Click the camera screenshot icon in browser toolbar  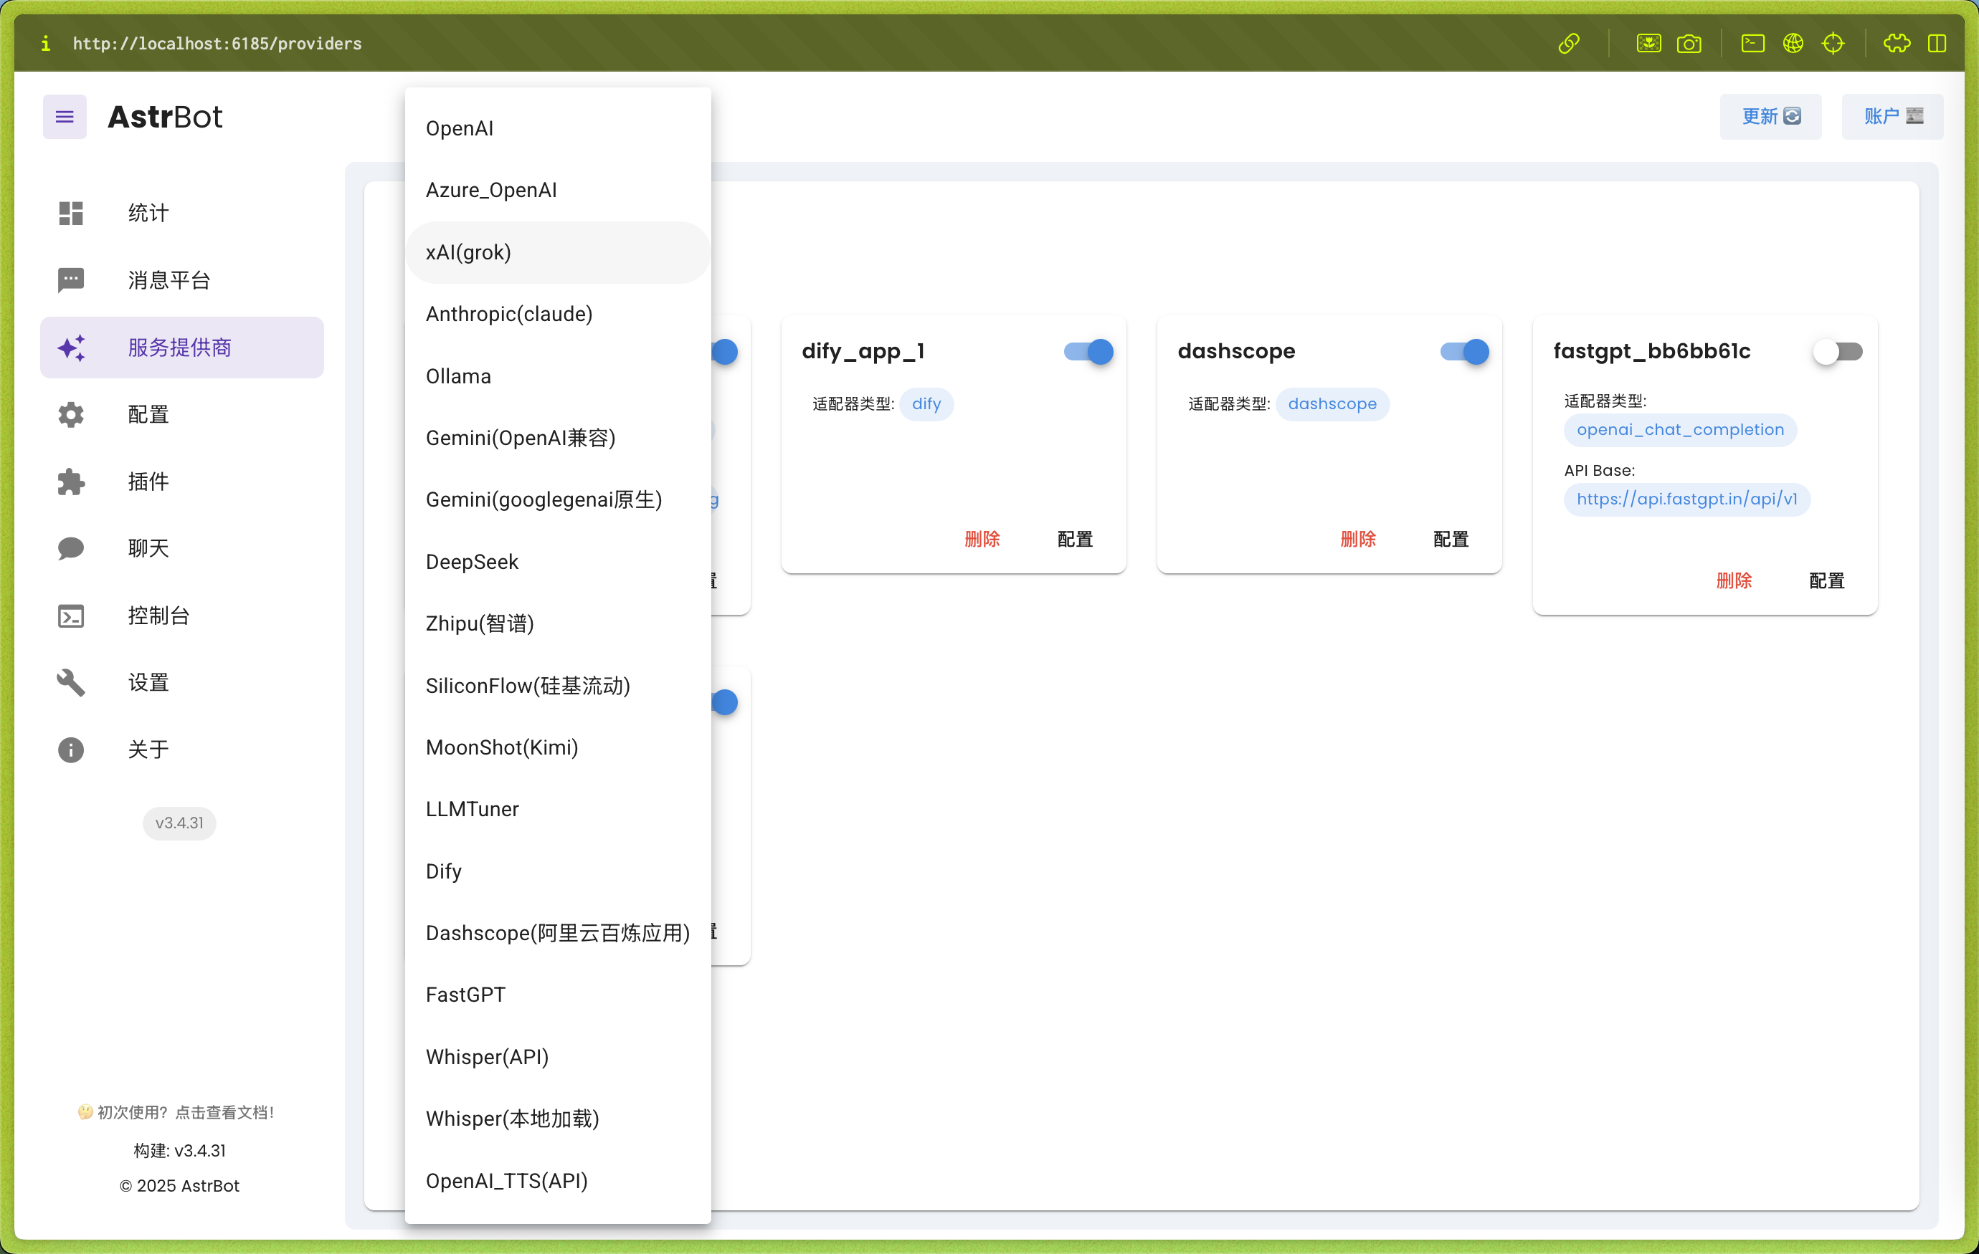tap(1688, 44)
